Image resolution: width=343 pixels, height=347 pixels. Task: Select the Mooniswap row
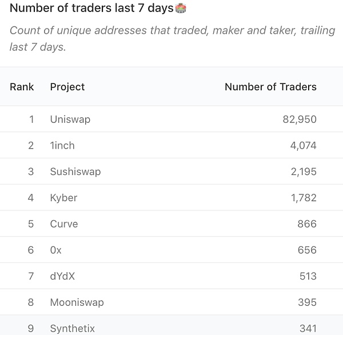171,302
